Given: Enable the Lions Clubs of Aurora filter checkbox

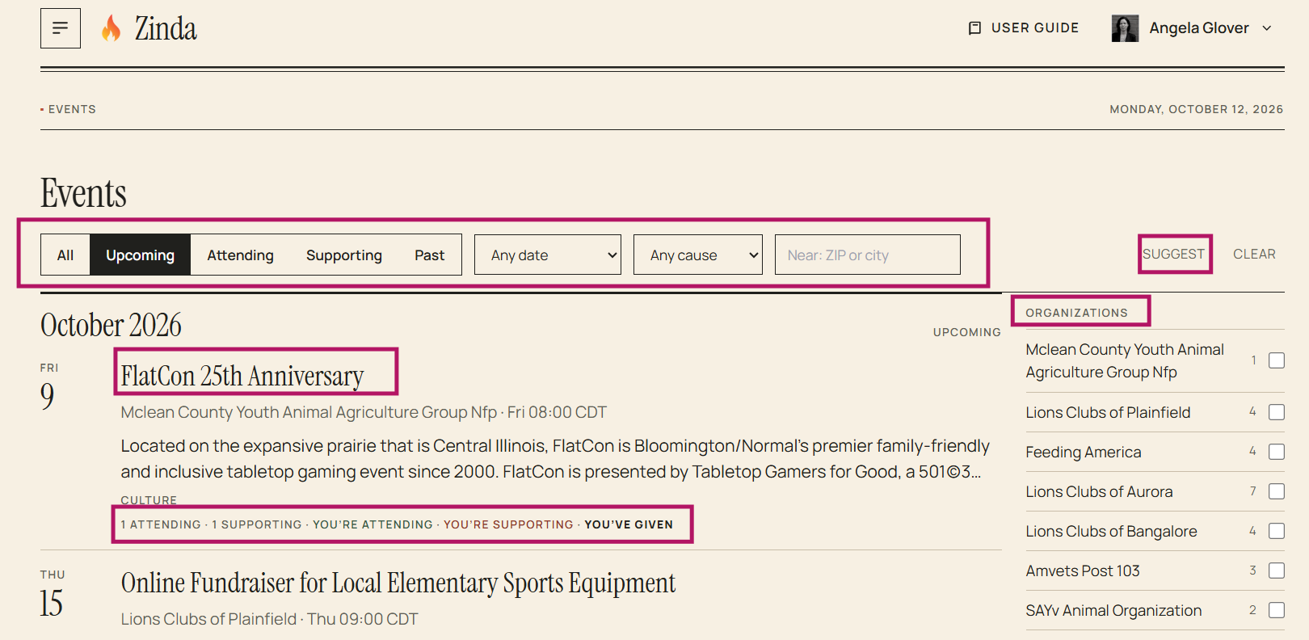Looking at the screenshot, I should click(1277, 491).
